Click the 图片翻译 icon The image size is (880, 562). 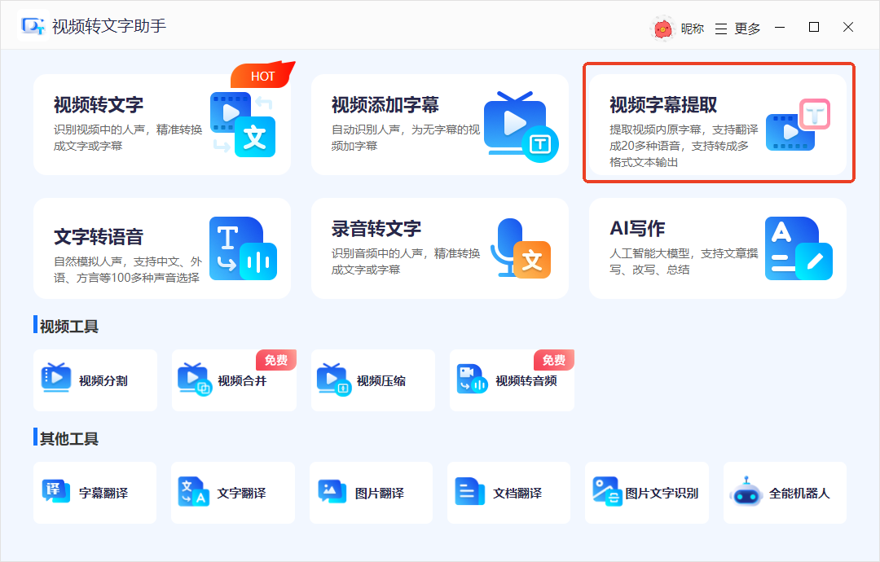[332, 491]
